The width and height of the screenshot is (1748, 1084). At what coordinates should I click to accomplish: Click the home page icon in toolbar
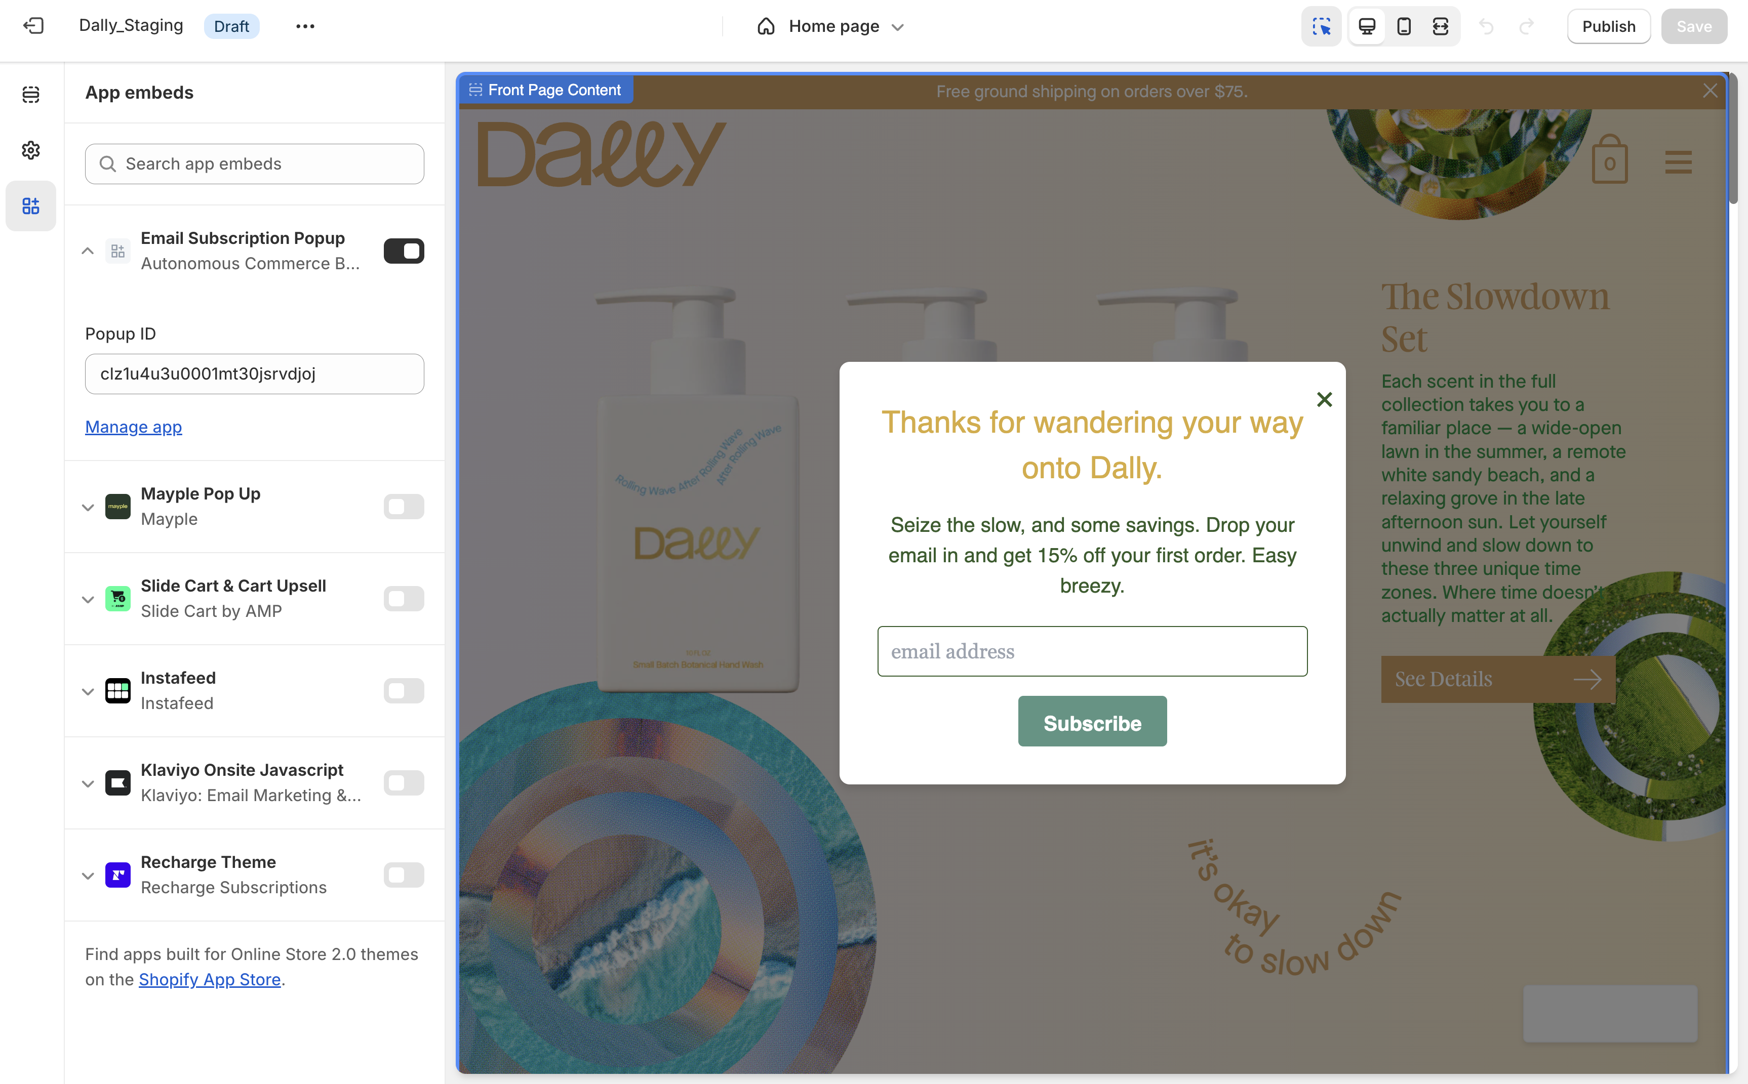pos(766,25)
